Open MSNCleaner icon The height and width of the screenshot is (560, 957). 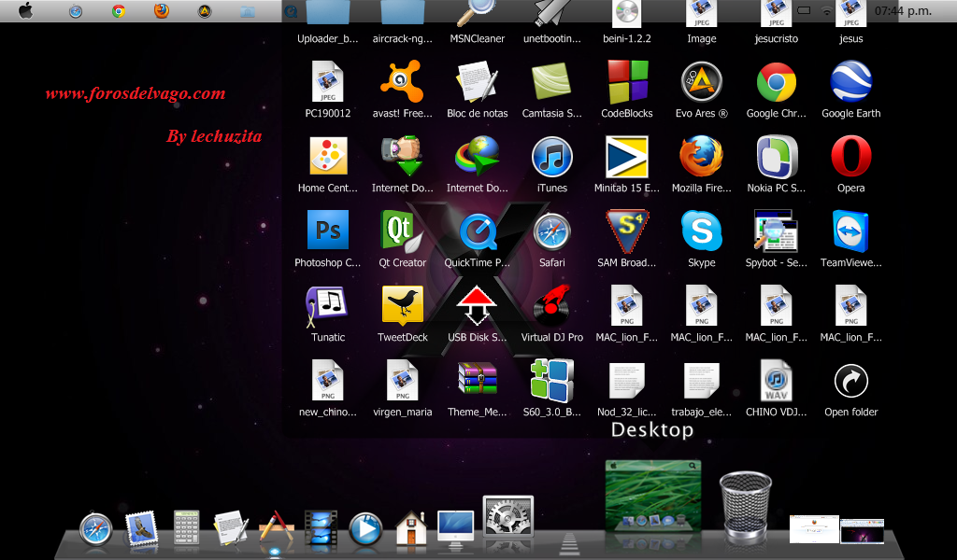click(478, 13)
